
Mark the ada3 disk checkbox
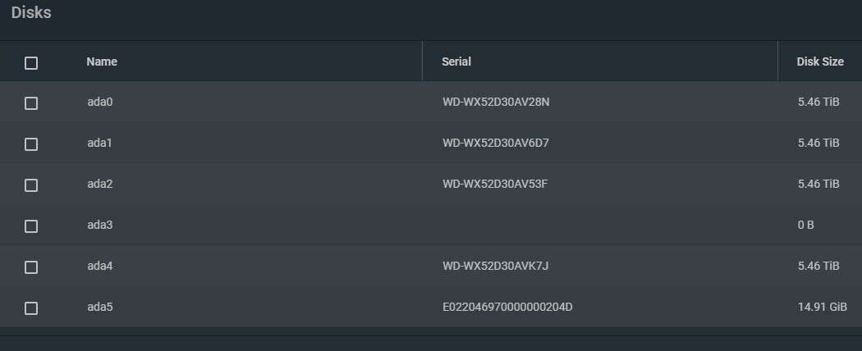[31, 226]
